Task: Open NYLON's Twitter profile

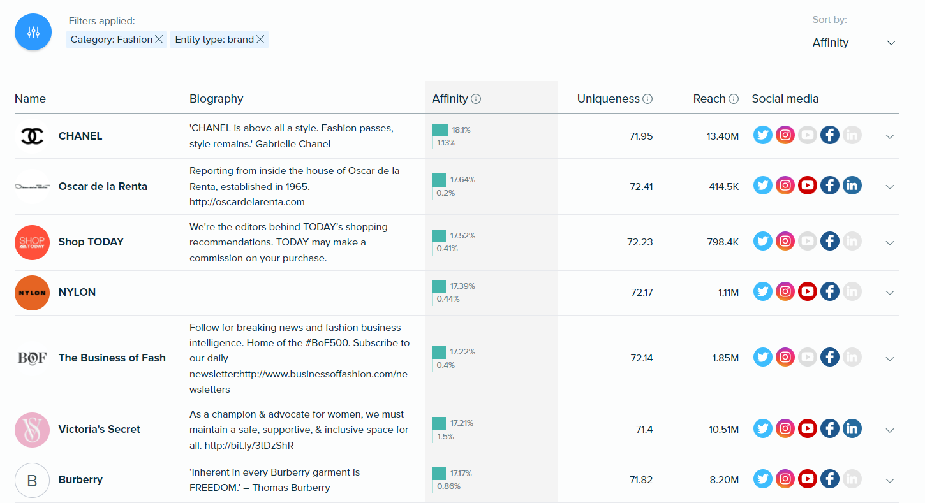Action: (763, 291)
